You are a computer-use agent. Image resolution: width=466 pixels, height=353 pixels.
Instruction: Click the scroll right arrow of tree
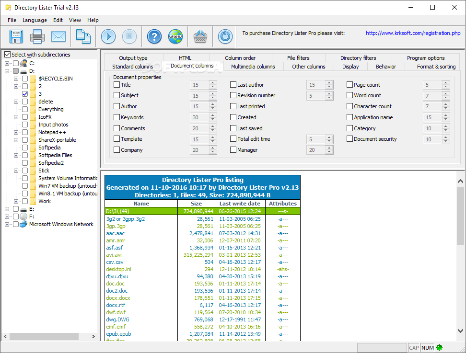pos(93,336)
